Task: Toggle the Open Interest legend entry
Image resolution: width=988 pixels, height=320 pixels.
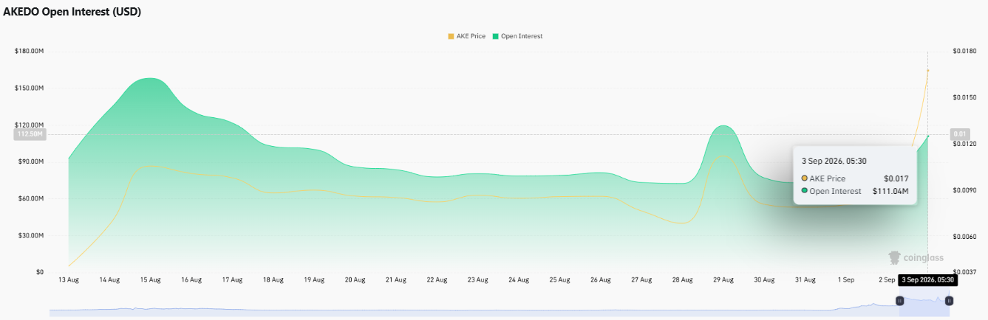Action: coord(517,36)
